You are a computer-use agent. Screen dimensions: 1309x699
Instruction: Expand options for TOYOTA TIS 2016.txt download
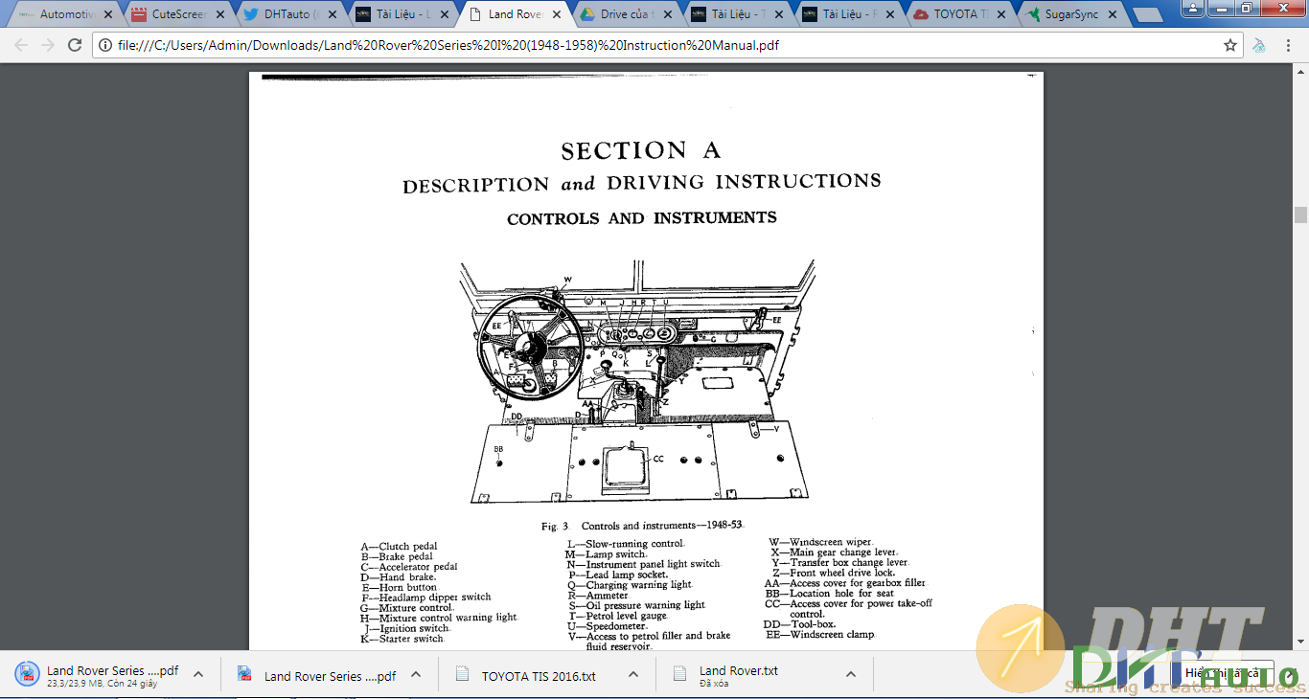coord(633,674)
